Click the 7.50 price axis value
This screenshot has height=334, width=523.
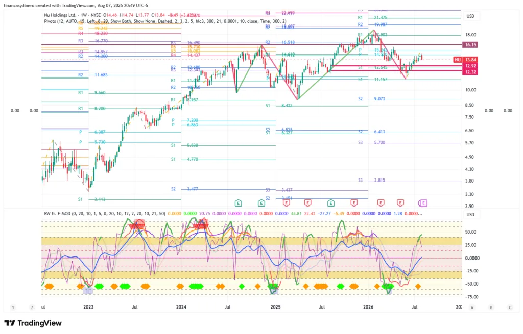coord(470,117)
